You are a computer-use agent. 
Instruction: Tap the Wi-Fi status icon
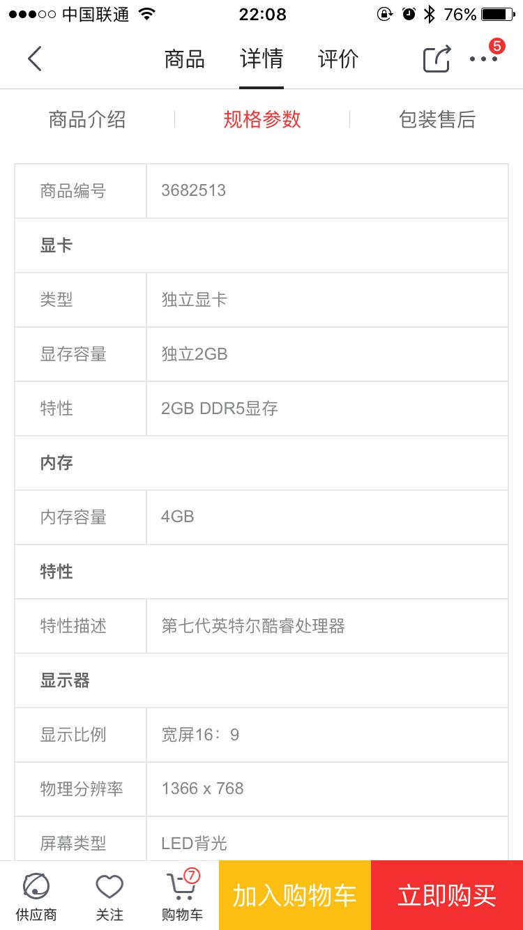tap(147, 14)
